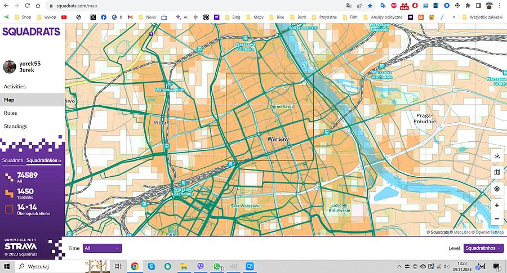The image size is (507, 273).
Task: Open Viber from the taskbar
Action: click(201, 267)
